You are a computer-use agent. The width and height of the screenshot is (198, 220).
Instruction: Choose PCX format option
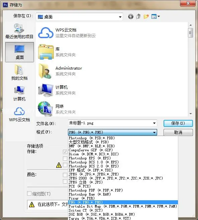click(x=123, y=186)
